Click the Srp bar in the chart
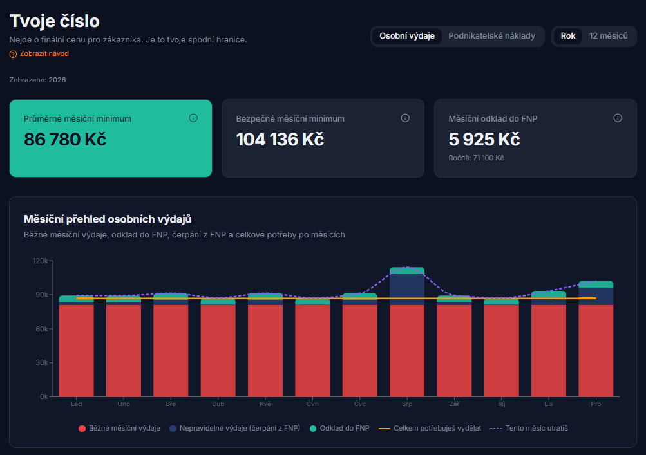Viewport: 646px width, 455px height. (407, 332)
